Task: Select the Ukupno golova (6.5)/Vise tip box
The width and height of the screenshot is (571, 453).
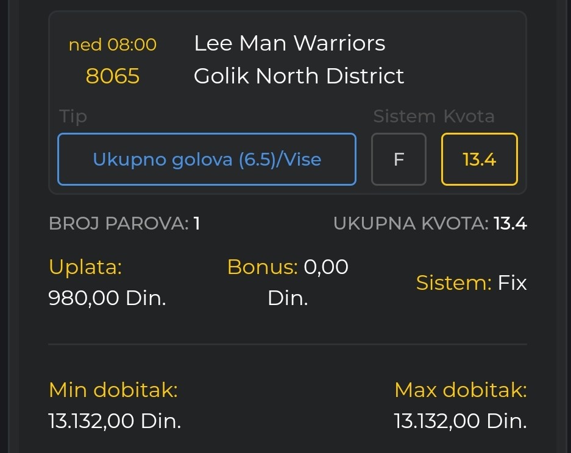Action: click(207, 160)
